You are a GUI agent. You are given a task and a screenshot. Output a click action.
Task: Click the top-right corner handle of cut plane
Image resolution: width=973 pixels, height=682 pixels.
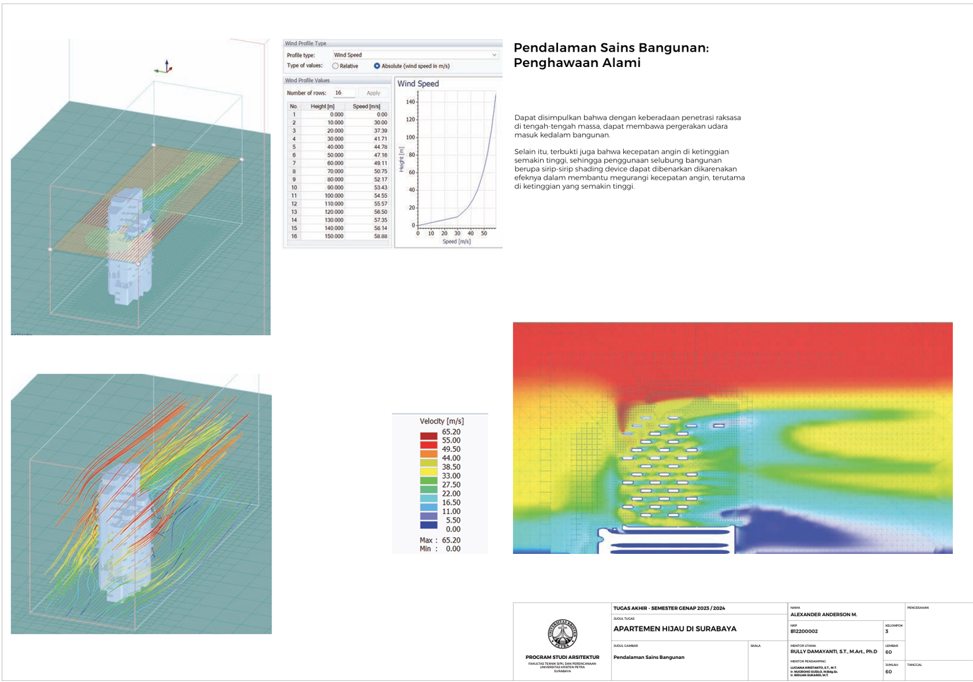pyautogui.click(x=241, y=160)
